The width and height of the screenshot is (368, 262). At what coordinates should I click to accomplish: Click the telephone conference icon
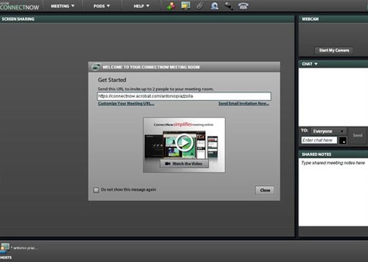243,6
